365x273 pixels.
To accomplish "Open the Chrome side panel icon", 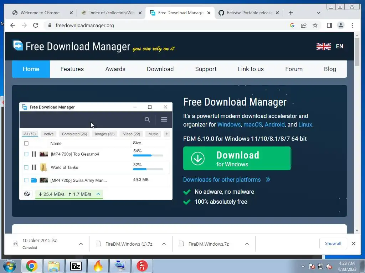I will pos(329,25).
